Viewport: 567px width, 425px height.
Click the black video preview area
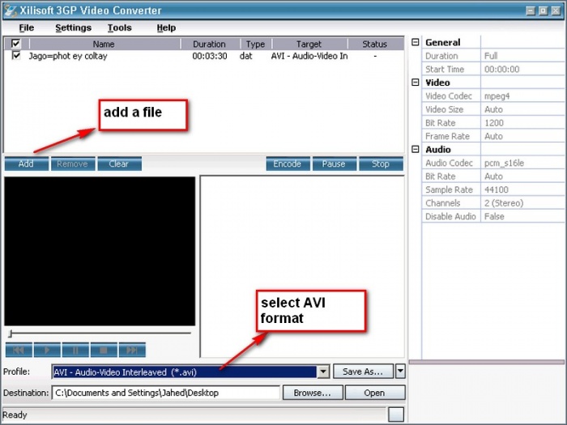tap(100, 251)
